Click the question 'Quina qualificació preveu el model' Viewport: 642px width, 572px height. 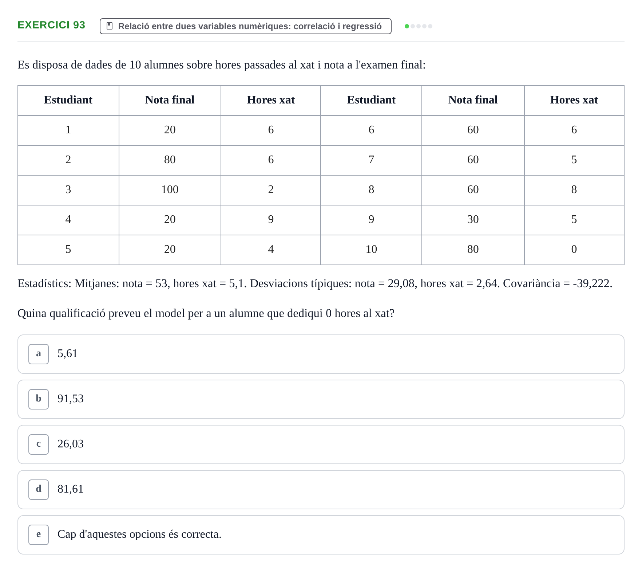coord(206,313)
